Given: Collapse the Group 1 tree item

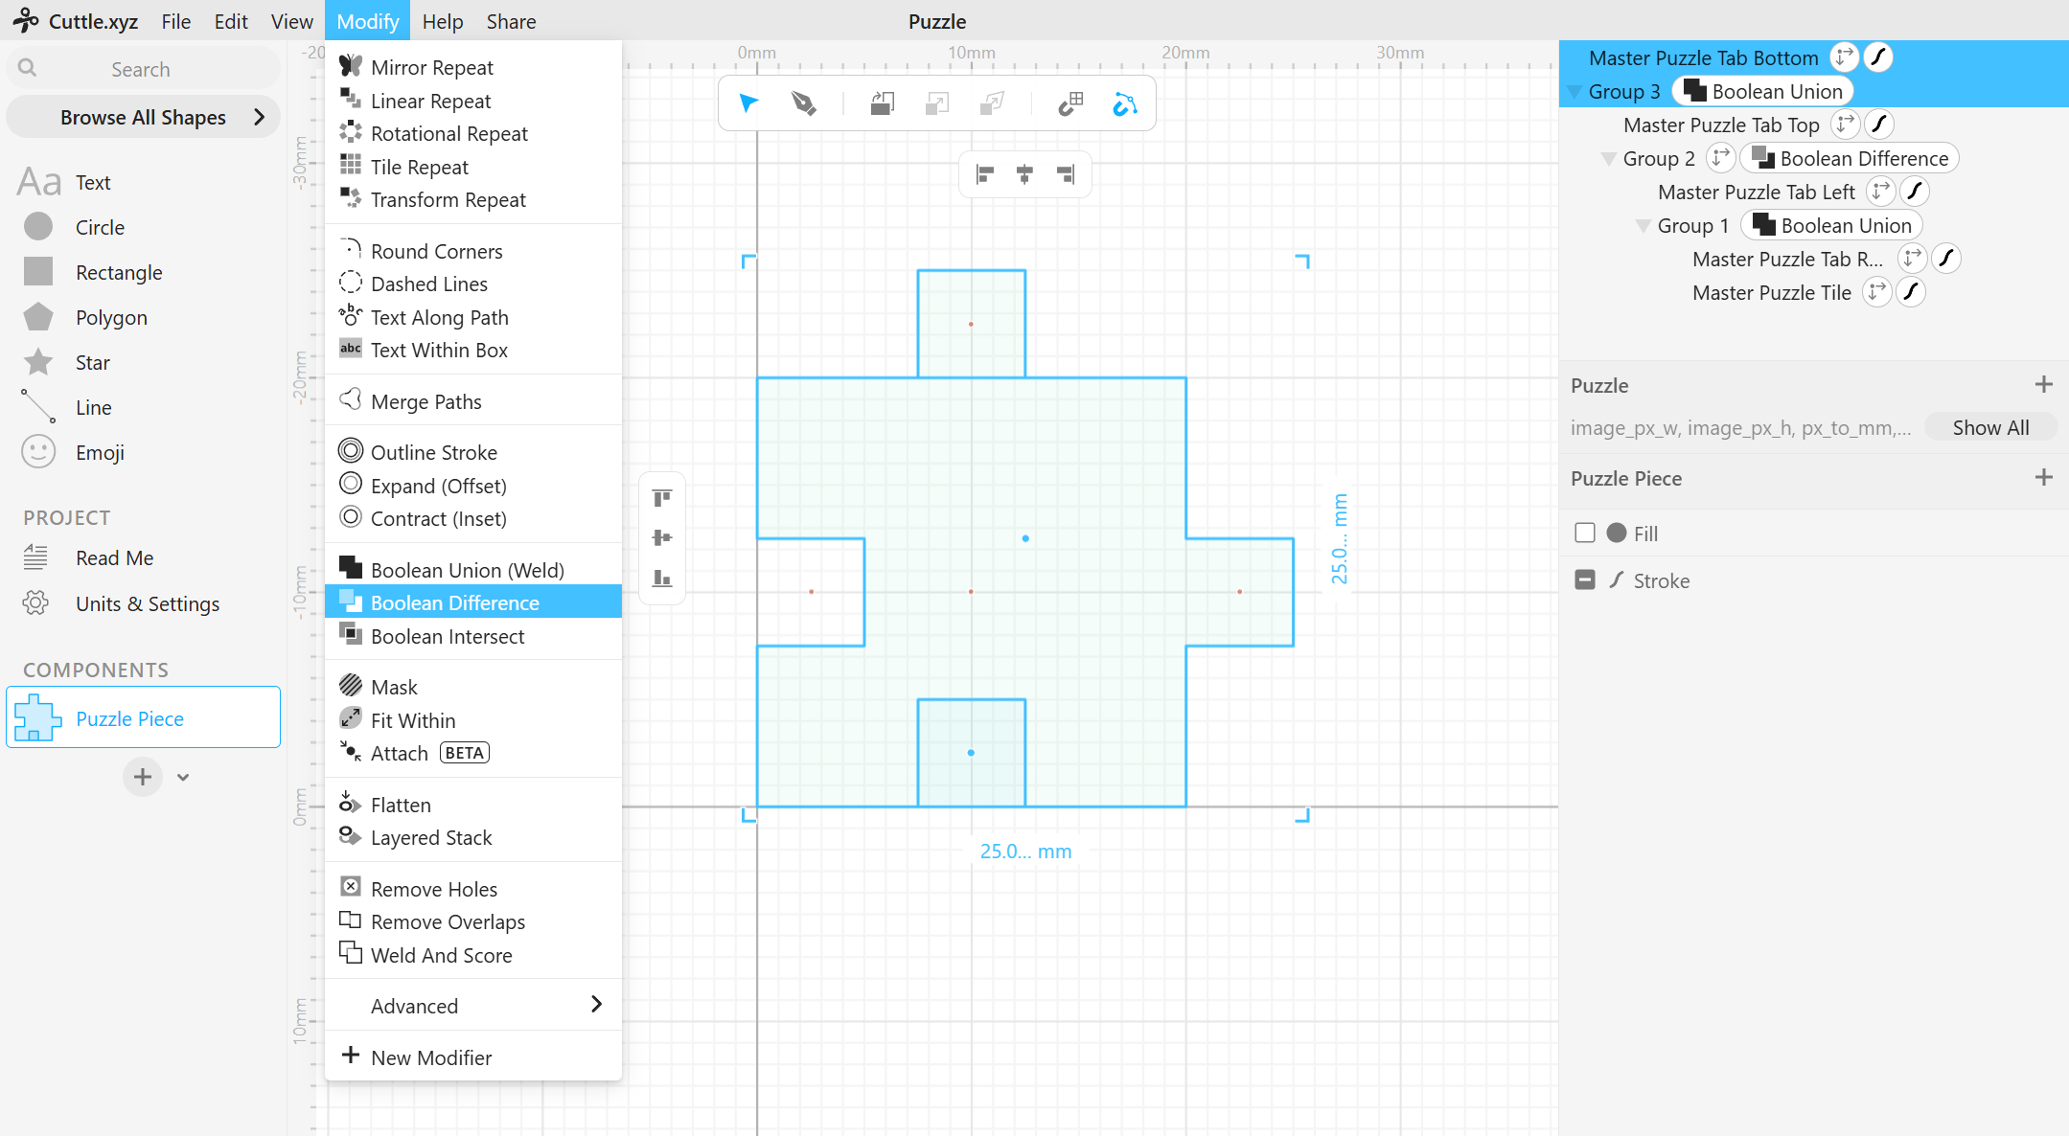Looking at the screenshot, I should [x=1643, y=226].
